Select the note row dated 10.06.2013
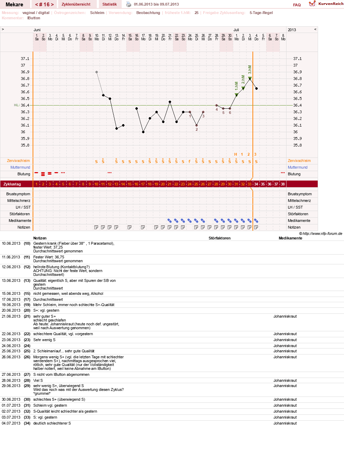 click(x=172, y=248)
